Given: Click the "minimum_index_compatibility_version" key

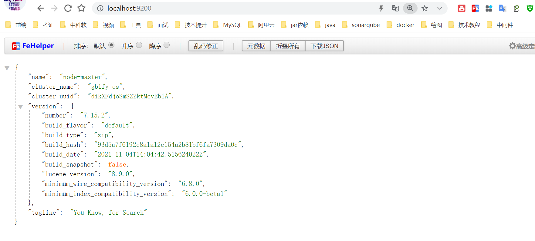Looking at the screenshot, I should tap(107, 194).
